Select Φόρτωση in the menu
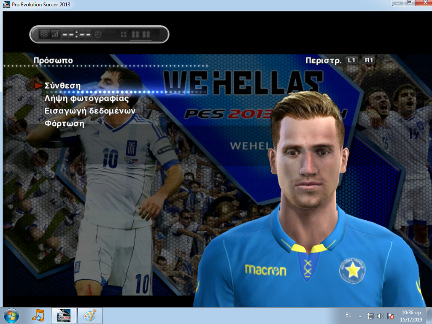 64,124
